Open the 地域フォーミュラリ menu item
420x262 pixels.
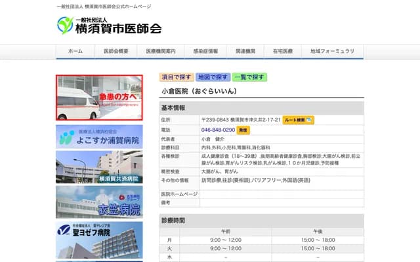coord(333,51)
